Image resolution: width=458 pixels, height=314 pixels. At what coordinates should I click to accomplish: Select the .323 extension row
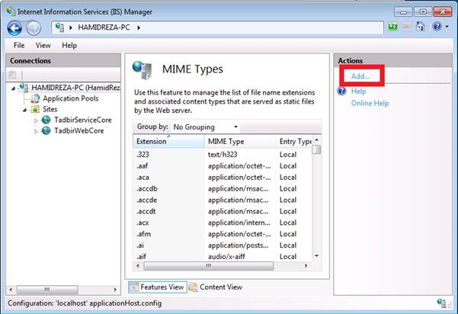pyautogui.click(x=223, y=155)
